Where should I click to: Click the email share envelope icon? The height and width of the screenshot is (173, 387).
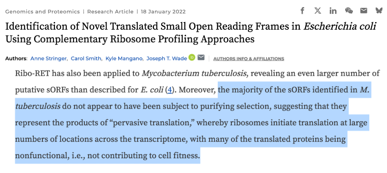(x=364, y=11)
